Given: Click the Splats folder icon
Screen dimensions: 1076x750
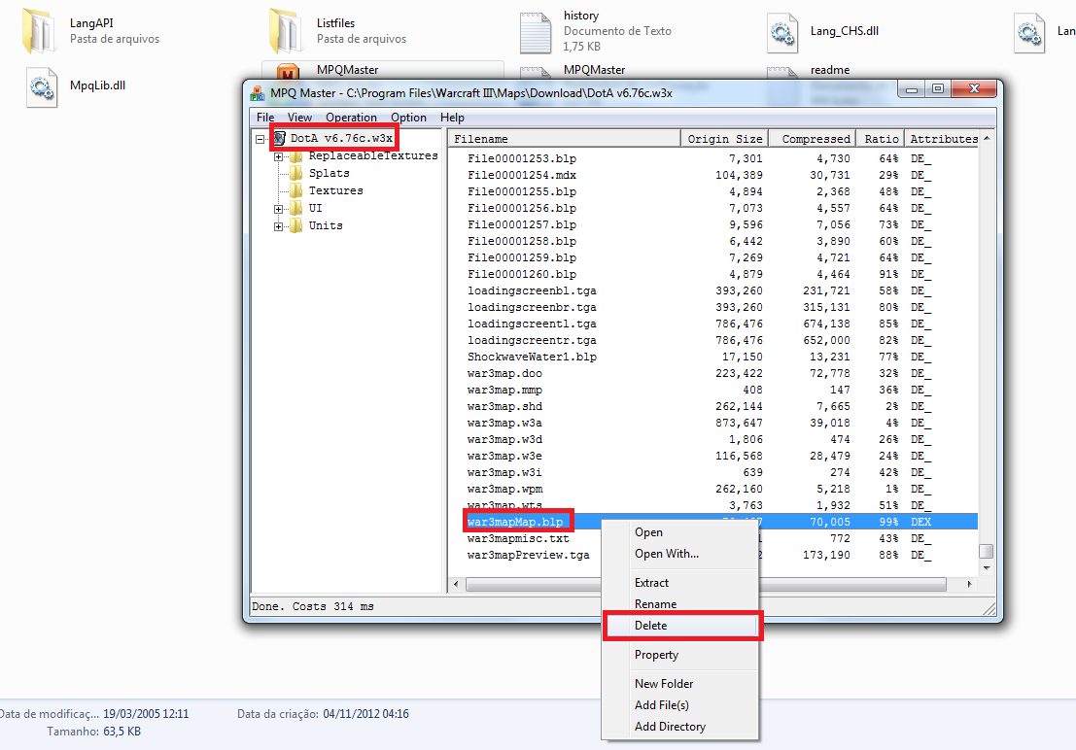Looking at the screenshot, I should click(x=296, y=174).
